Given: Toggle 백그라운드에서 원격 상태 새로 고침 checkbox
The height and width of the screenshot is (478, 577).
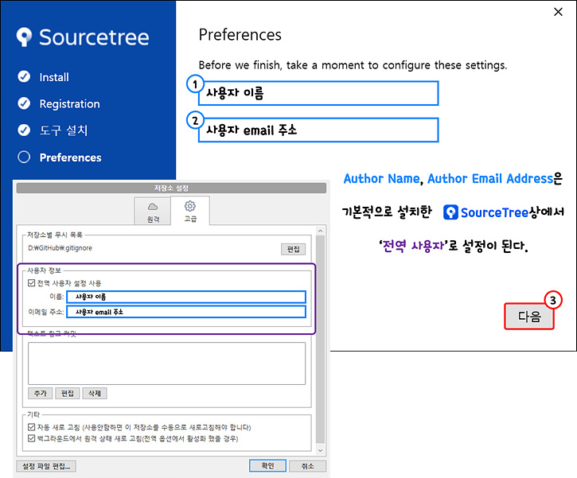Looking at the screenshot, I should pyautogui.click(x=32, y=438).
